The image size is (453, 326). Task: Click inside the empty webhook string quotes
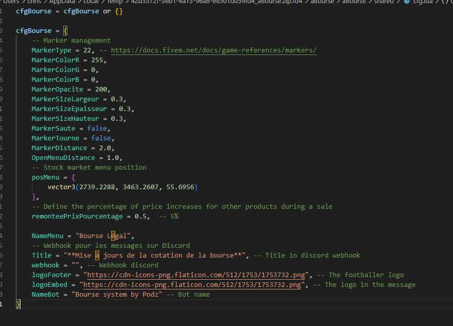pos(77,265)
